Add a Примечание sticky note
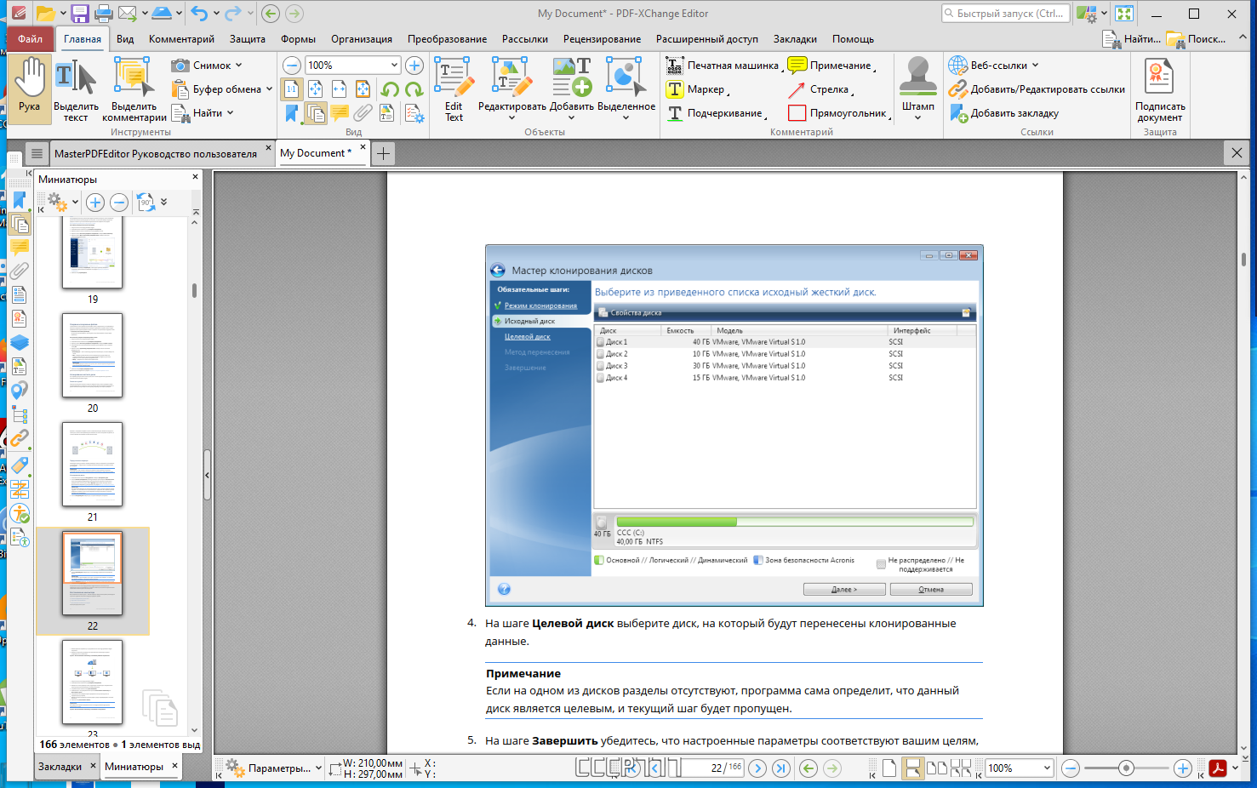This screenshot has width=1257, height=788. [x=831, y=66]
